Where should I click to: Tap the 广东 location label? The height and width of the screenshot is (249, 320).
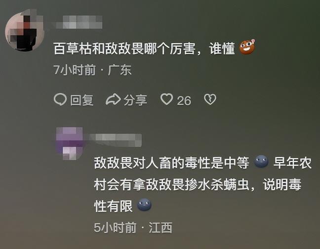tap(120, 70)
